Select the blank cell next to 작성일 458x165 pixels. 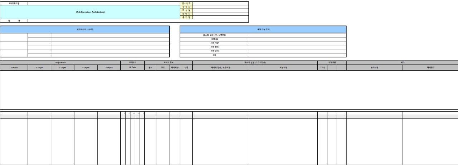point(220,10)
